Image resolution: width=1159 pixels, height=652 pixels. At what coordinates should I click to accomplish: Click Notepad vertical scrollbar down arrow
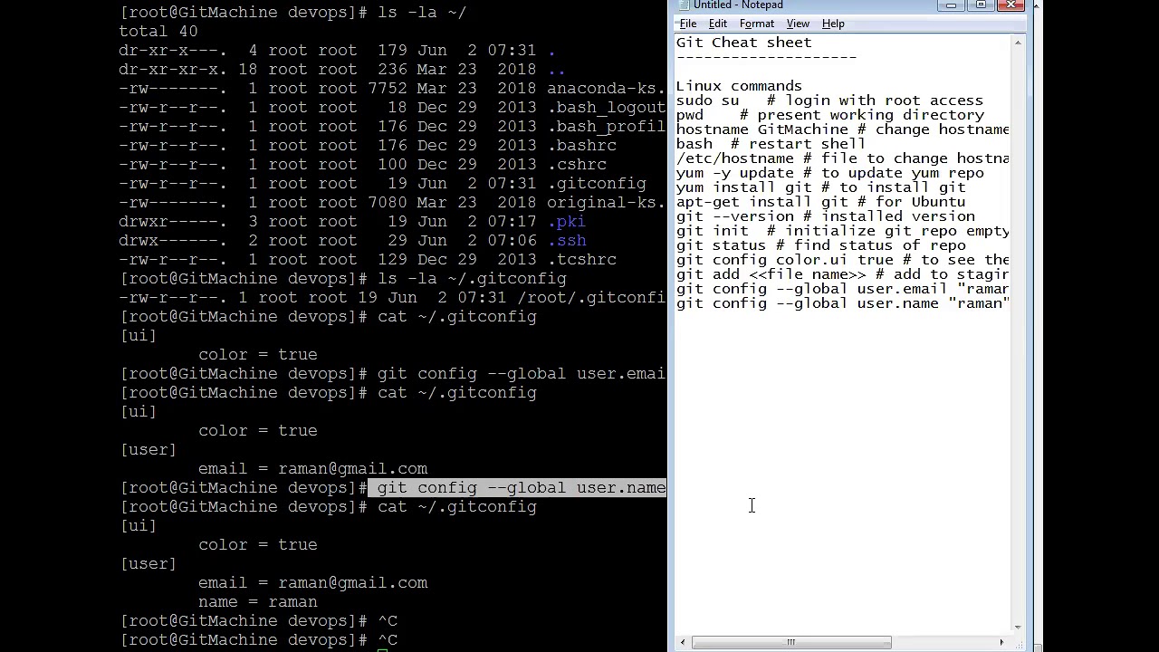1018,627
